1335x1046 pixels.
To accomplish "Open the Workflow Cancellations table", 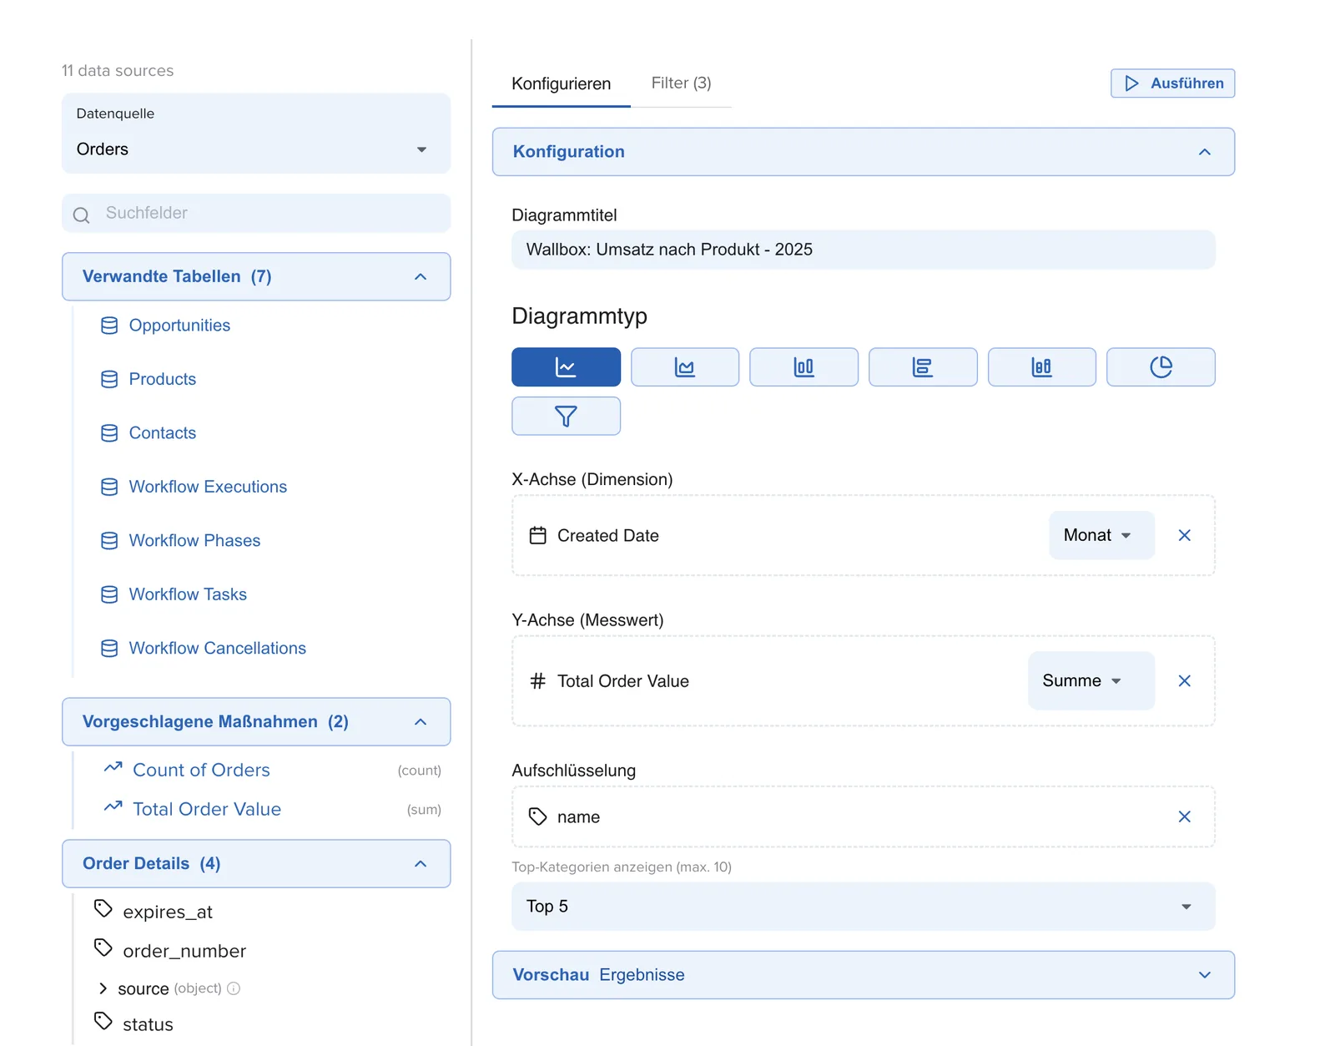I will pos(218,649).
